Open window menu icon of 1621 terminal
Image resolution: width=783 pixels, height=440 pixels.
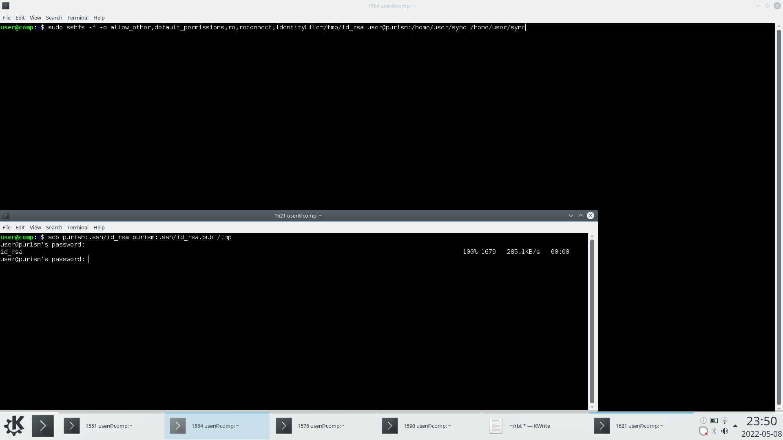tap(6, 216)
